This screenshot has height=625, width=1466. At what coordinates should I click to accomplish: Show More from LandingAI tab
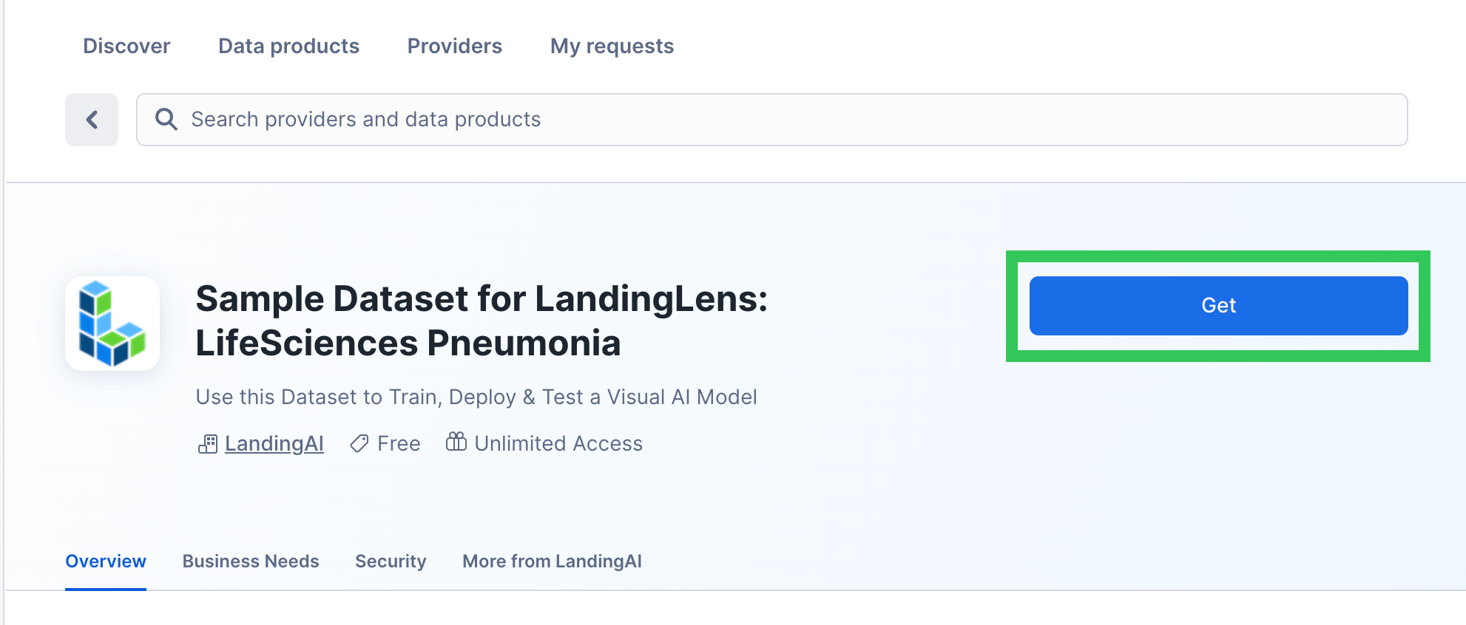point(552,561)
